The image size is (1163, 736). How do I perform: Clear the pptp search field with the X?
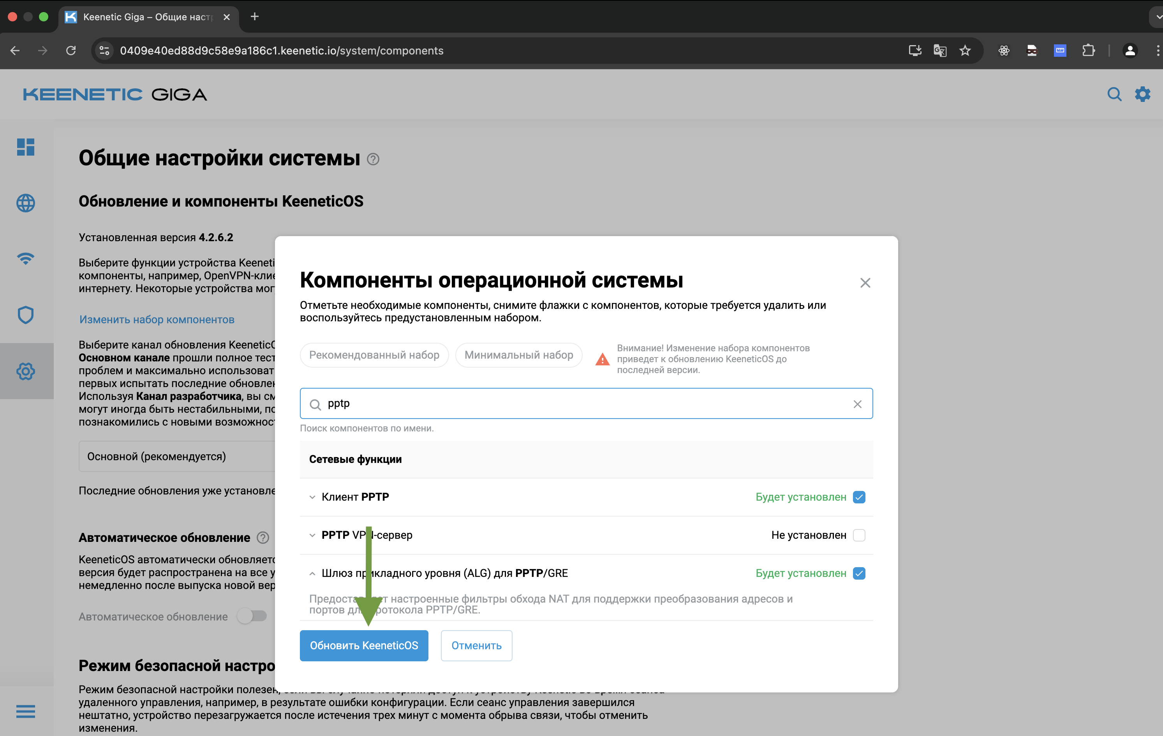tap(858, 404)
